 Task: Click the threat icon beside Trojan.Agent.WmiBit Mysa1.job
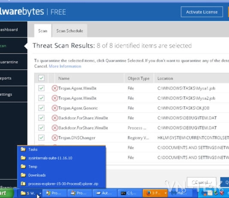55,88
